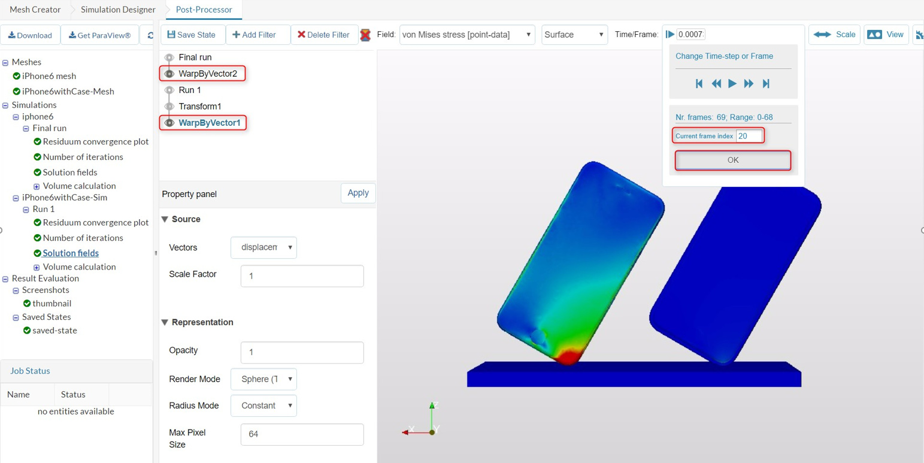The width and height of the screenshot is (924, 463).
Task: Expand Volume calculation under Run 1
Action: [x=37, y=267]
